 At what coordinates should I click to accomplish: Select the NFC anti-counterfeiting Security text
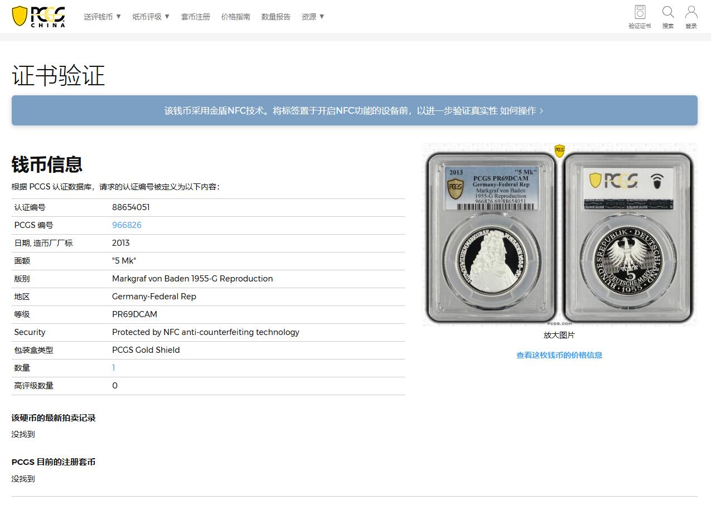point(206,332)
